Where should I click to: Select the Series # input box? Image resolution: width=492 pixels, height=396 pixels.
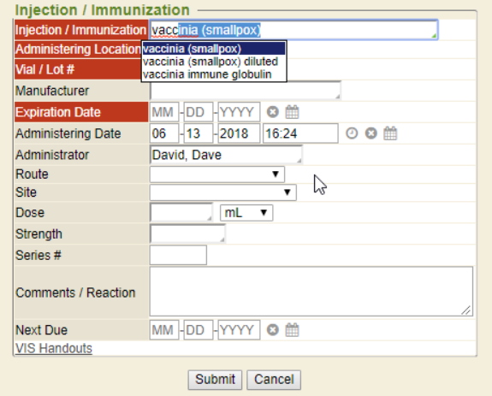click(178, 255)
